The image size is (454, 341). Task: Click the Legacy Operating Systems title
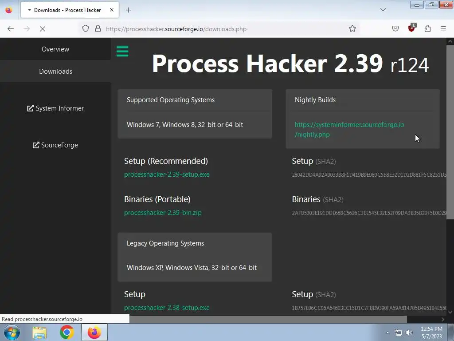pos(165,243)
